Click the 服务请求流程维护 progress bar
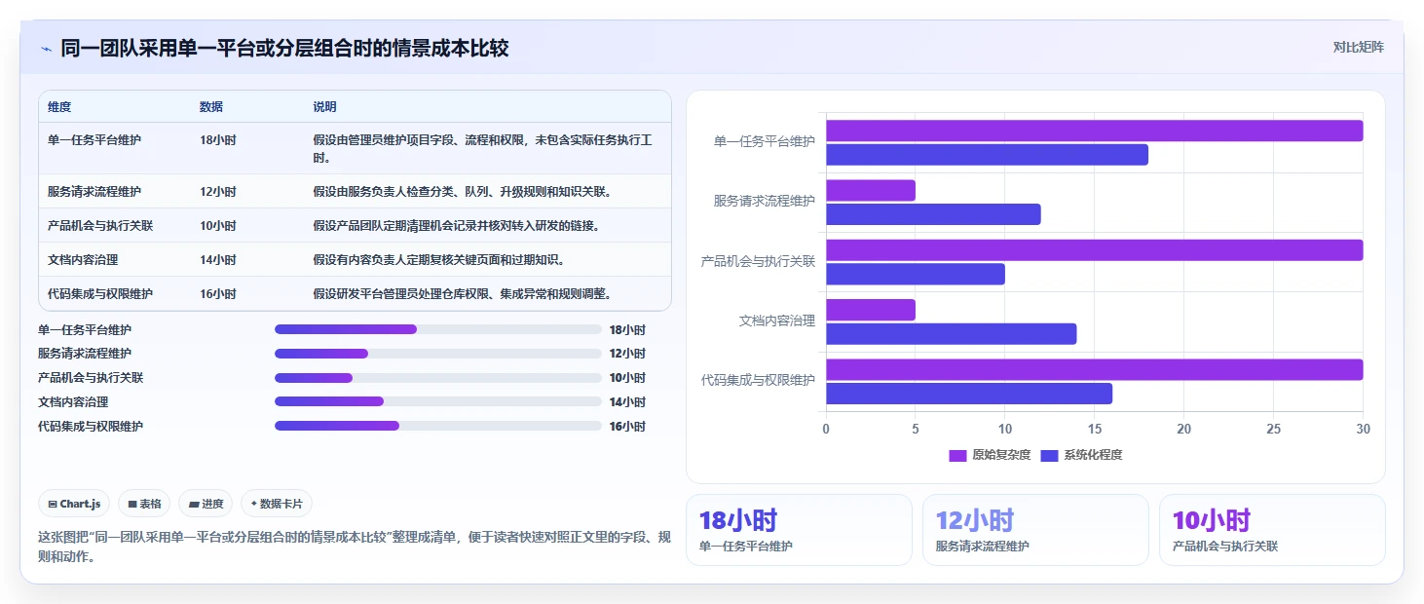The image size is (1424, 604). [438, 354]
